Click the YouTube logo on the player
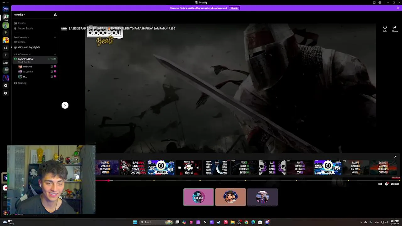 pos(395,184)
